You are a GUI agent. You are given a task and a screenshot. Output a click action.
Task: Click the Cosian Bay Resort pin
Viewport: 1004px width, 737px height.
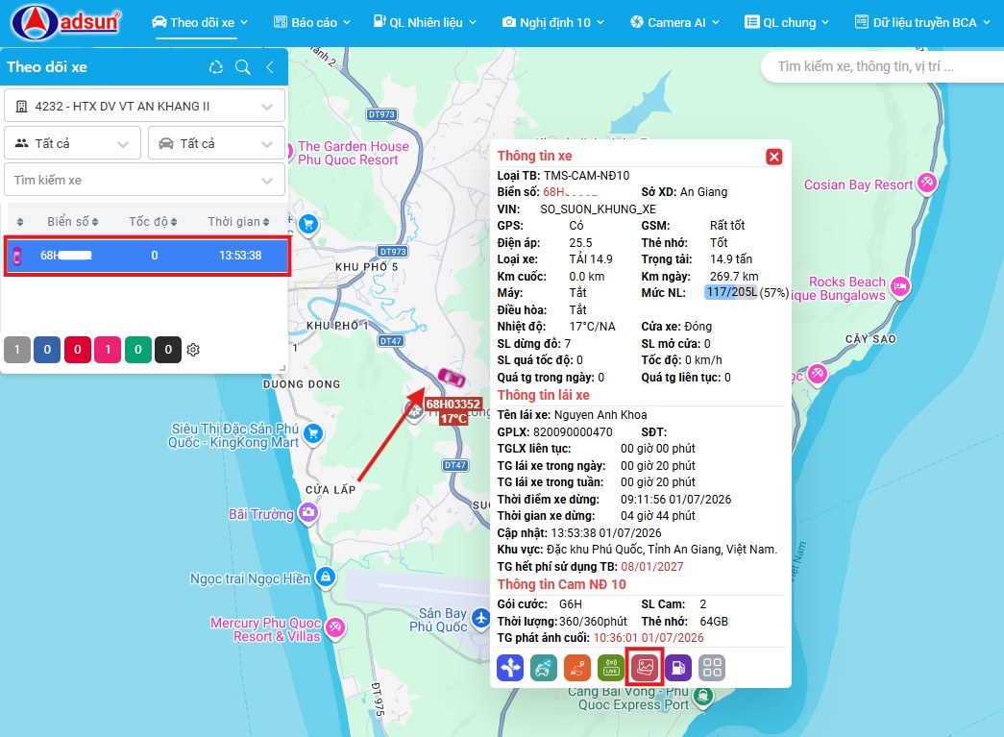click(x=926, y=184)
